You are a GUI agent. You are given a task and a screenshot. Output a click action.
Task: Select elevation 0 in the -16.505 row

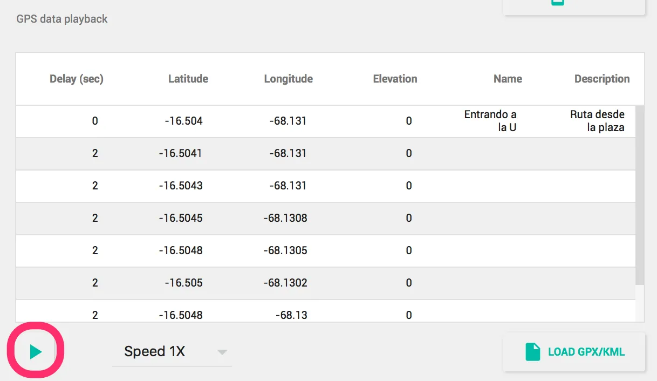pos(409,283)
